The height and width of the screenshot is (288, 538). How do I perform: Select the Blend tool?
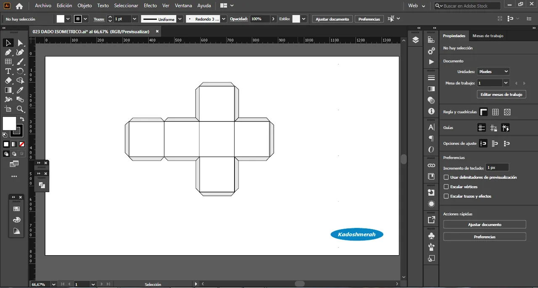pos(20,100)
